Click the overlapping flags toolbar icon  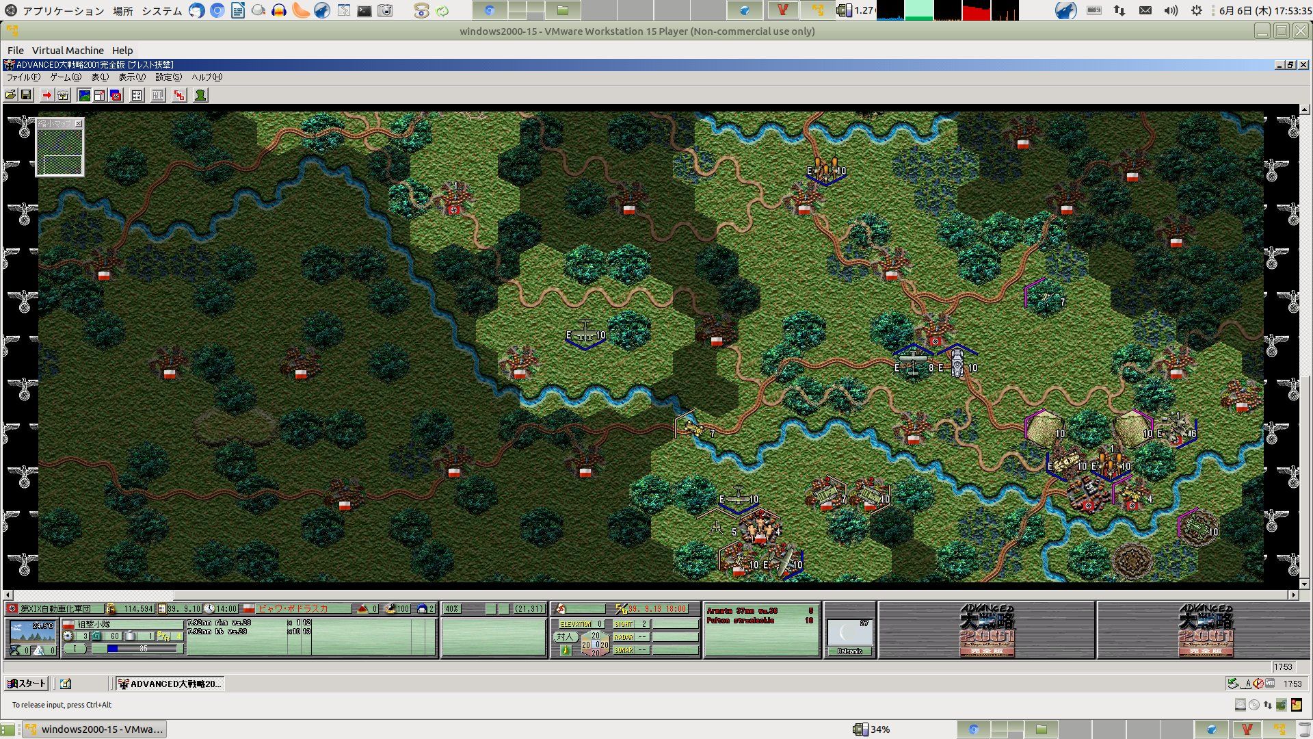pyautogui.click(x=116, y=95)
